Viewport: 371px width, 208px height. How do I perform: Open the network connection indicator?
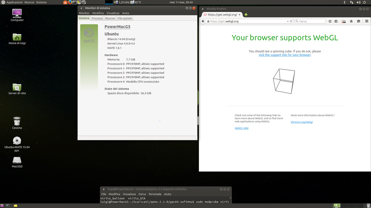click(351, 3)
